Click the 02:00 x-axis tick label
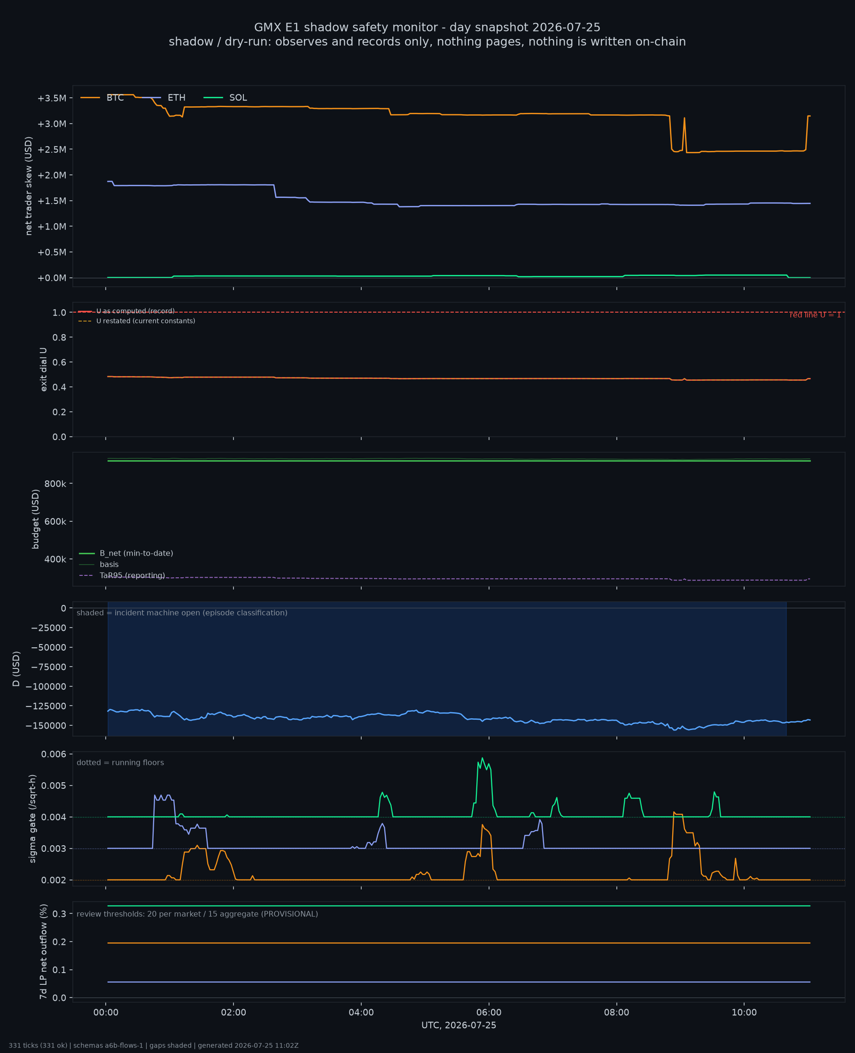This screenshot has width=855, height=1053. pyautogui.click(x=233, y=1013)
